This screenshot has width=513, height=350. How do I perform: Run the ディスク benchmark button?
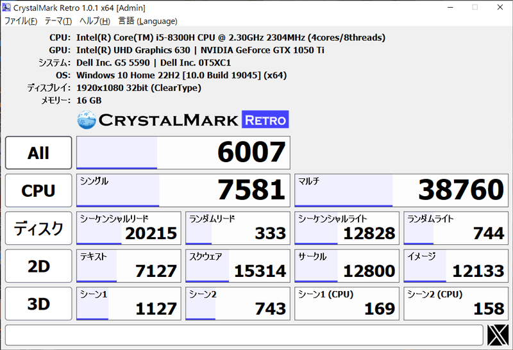(38, 228)
